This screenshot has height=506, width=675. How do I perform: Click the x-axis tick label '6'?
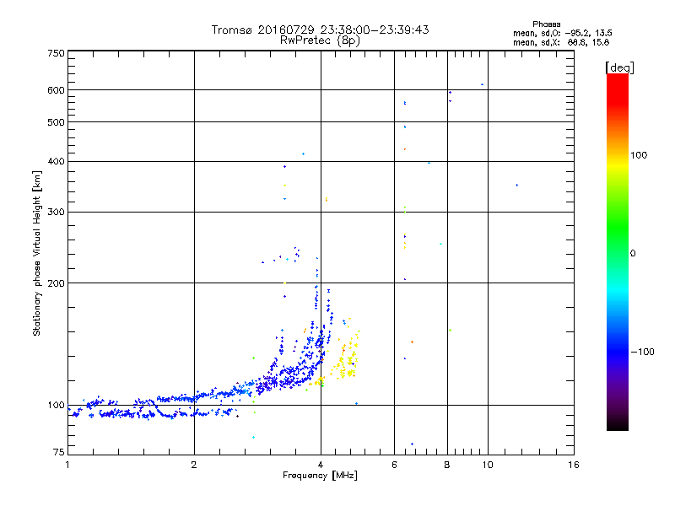click(394, 465)
